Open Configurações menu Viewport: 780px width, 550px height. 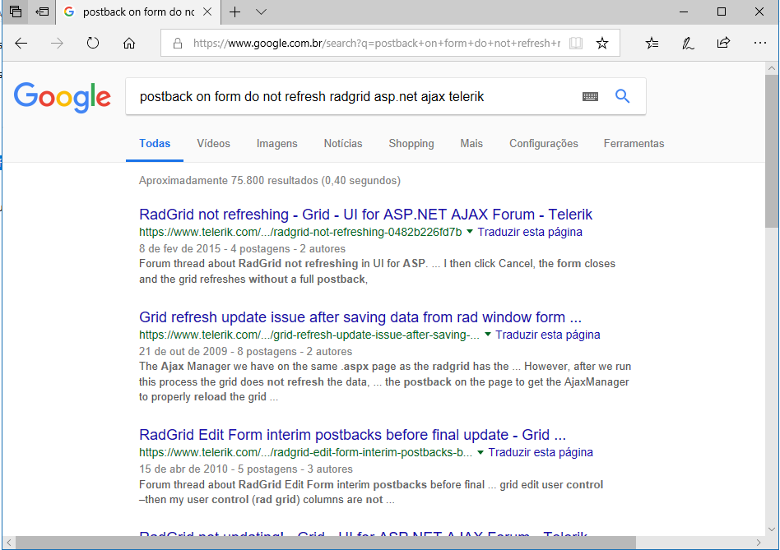pyautogui.click(x=544, y=144)
